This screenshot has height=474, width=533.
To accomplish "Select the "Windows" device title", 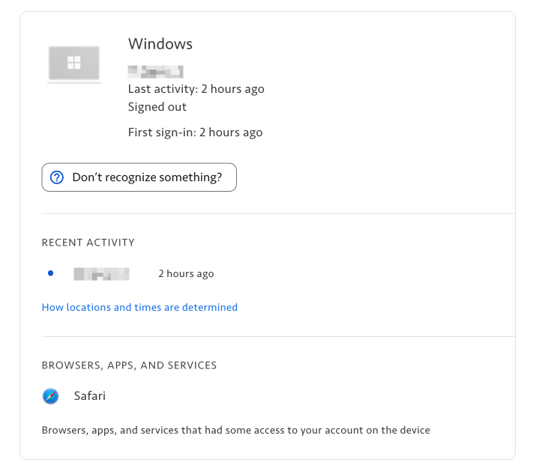I will coord(160,43).
